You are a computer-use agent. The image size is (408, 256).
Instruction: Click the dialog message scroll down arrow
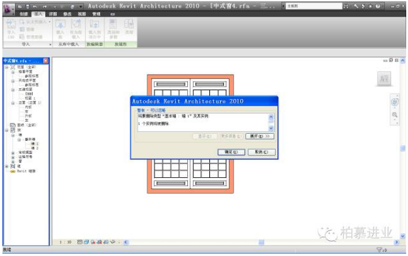coord(271,128)
